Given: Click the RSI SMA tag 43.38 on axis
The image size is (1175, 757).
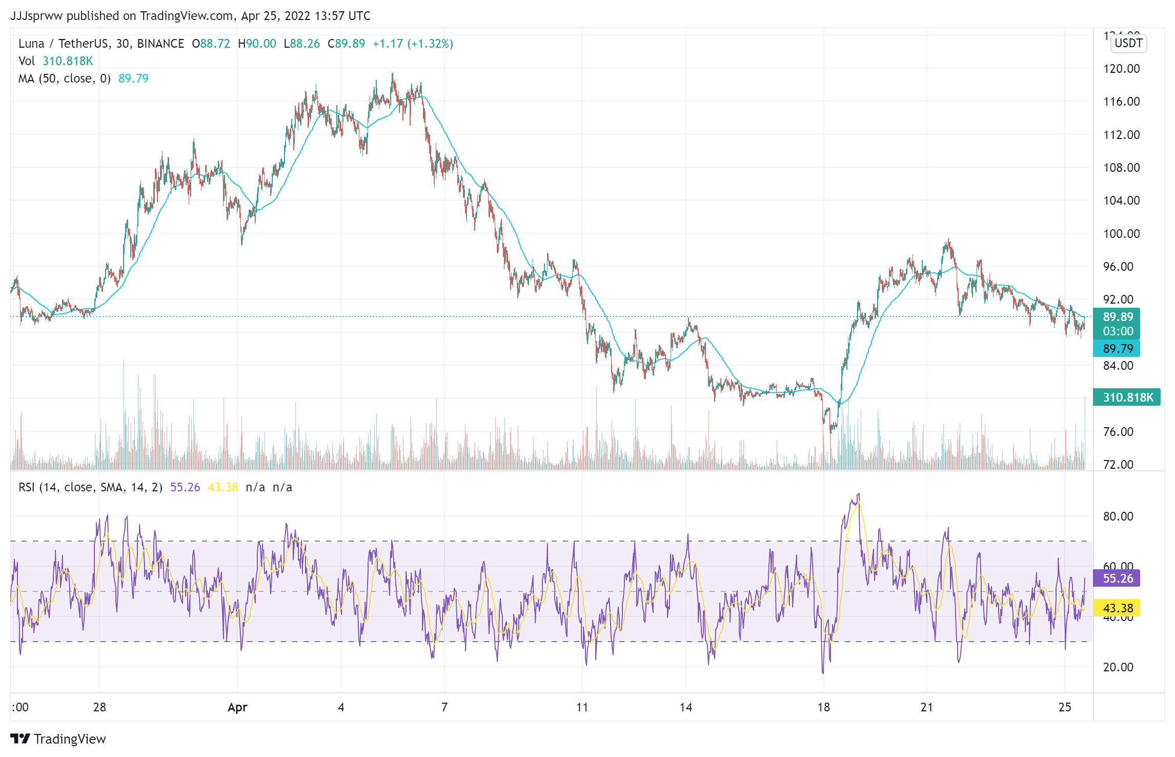Looking at the screenshot, I should pyautogui.click(x=1117, y=608).
